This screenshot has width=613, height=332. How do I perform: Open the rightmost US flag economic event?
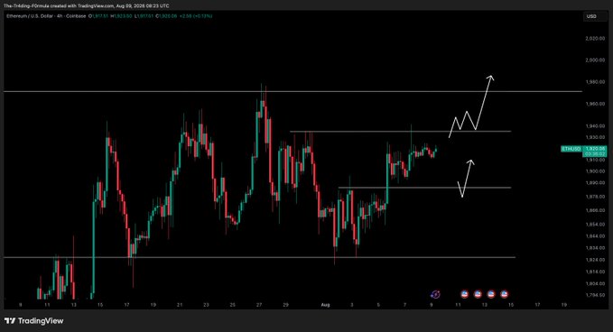point(505,294)
